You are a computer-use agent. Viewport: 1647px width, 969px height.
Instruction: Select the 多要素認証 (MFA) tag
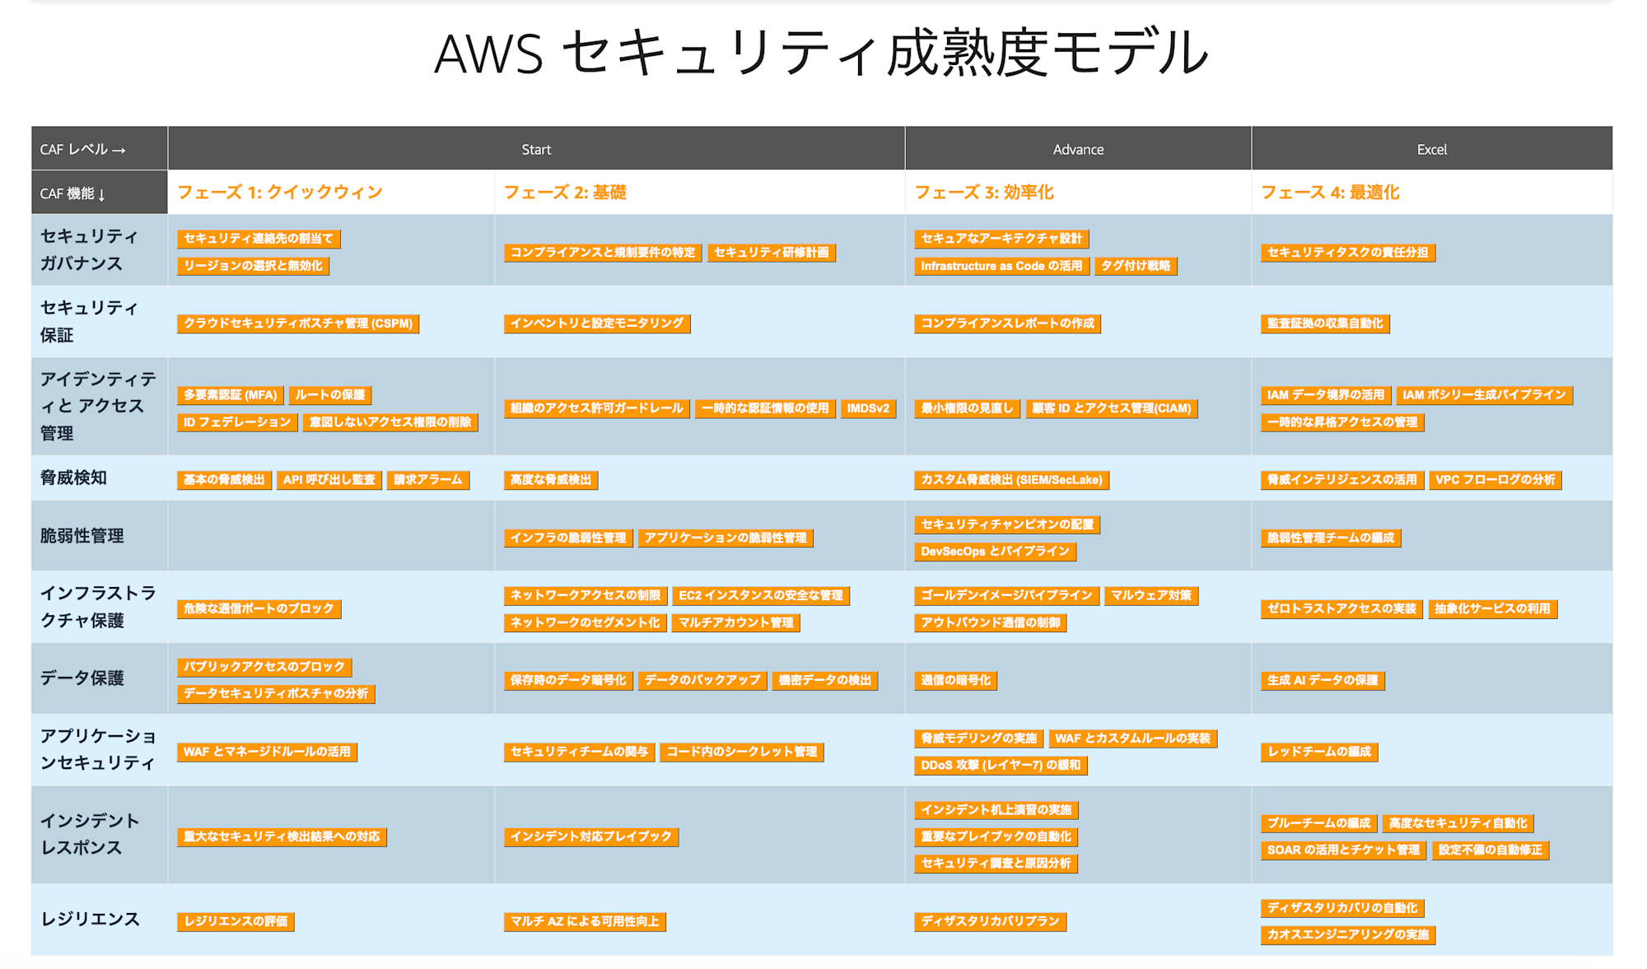click(x=231, y=395)
